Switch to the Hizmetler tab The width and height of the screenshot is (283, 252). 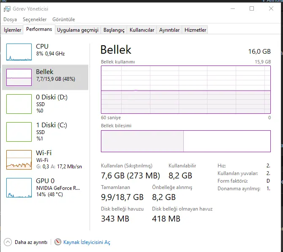coord(195,30)
